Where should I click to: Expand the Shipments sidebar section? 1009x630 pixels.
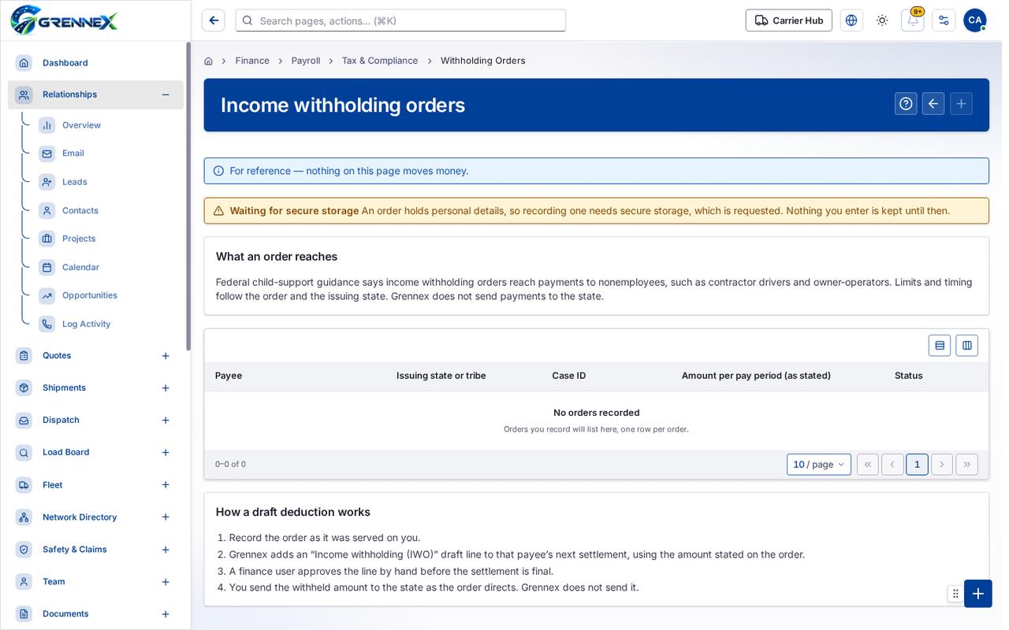pos(166,388)
